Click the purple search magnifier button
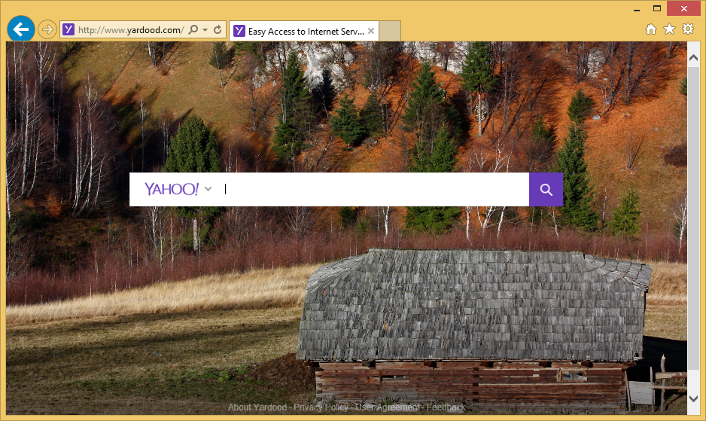Image resolution: width=706 pixels, height=421 pixels. coord(546,189)
